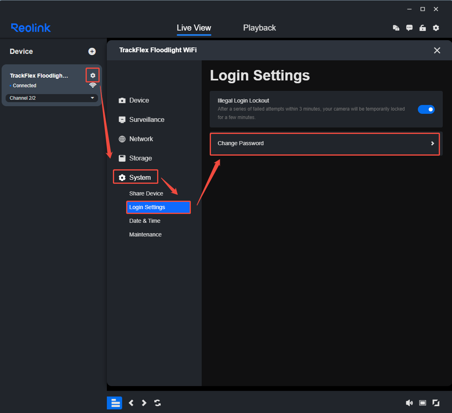Mute audio with the speaker icon

[x=409, y=403]
